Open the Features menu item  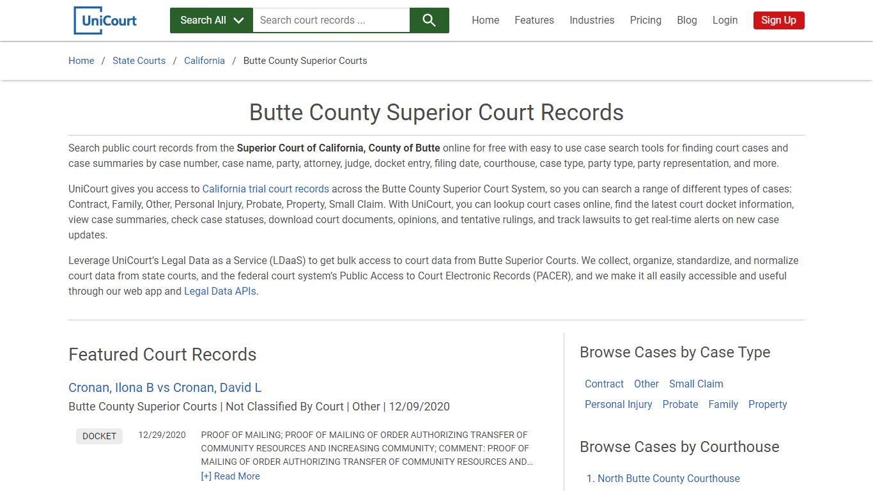pyautogui.click(x=534, y=20)
